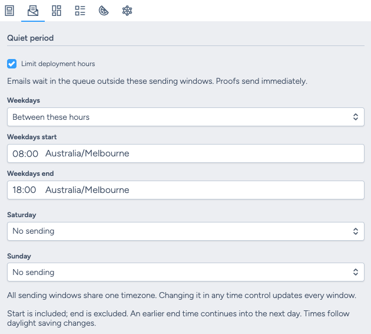
Task: Expand the Saturday sending dropdown
Action: [x=185, y=231]
